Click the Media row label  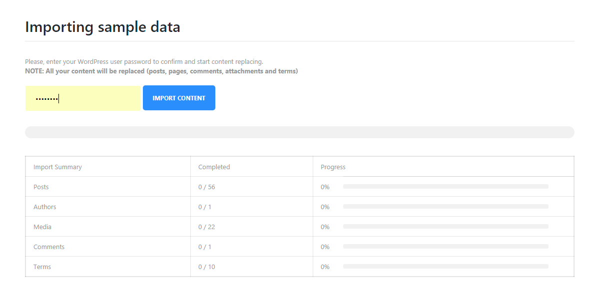pos(42,227)
